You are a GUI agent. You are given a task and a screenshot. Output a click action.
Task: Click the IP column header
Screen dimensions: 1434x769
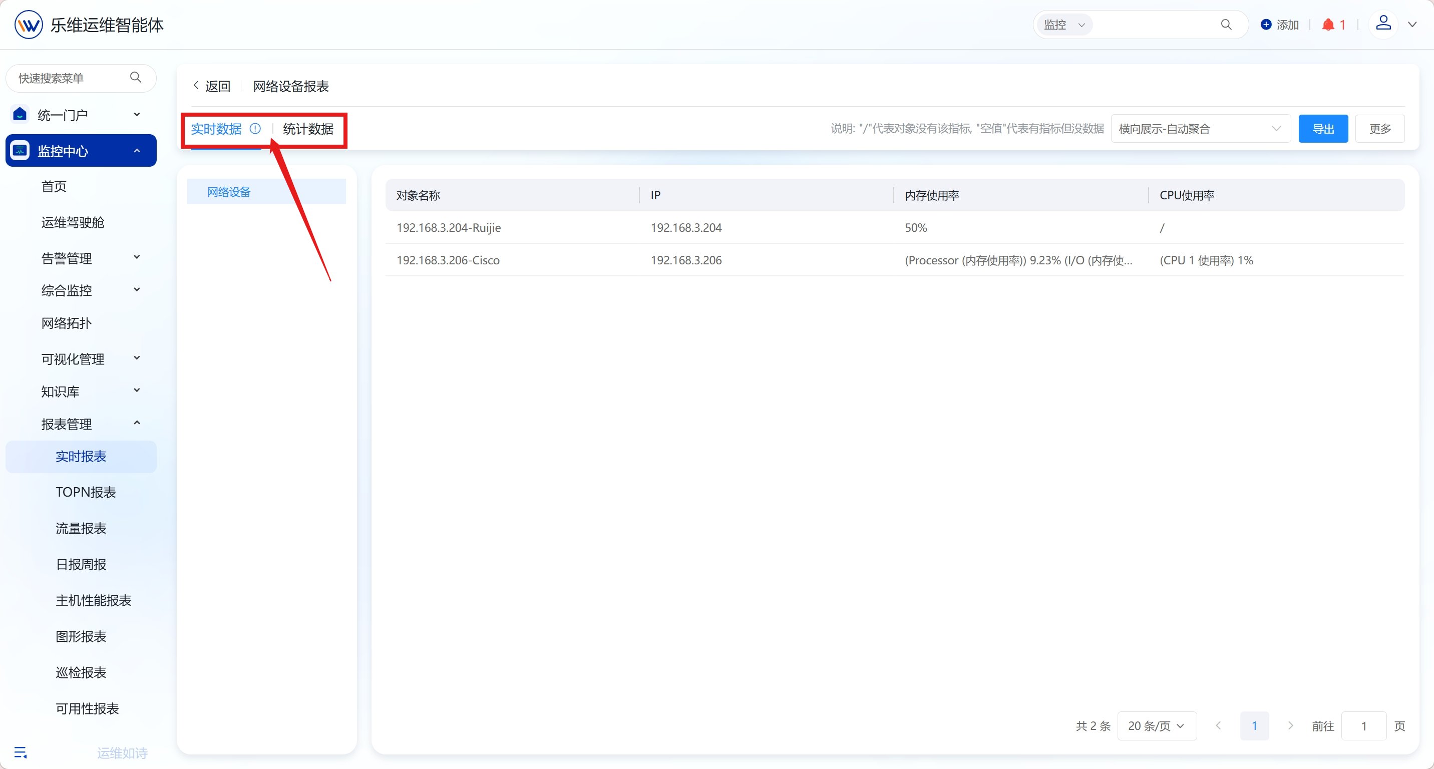tap(655, 195)
